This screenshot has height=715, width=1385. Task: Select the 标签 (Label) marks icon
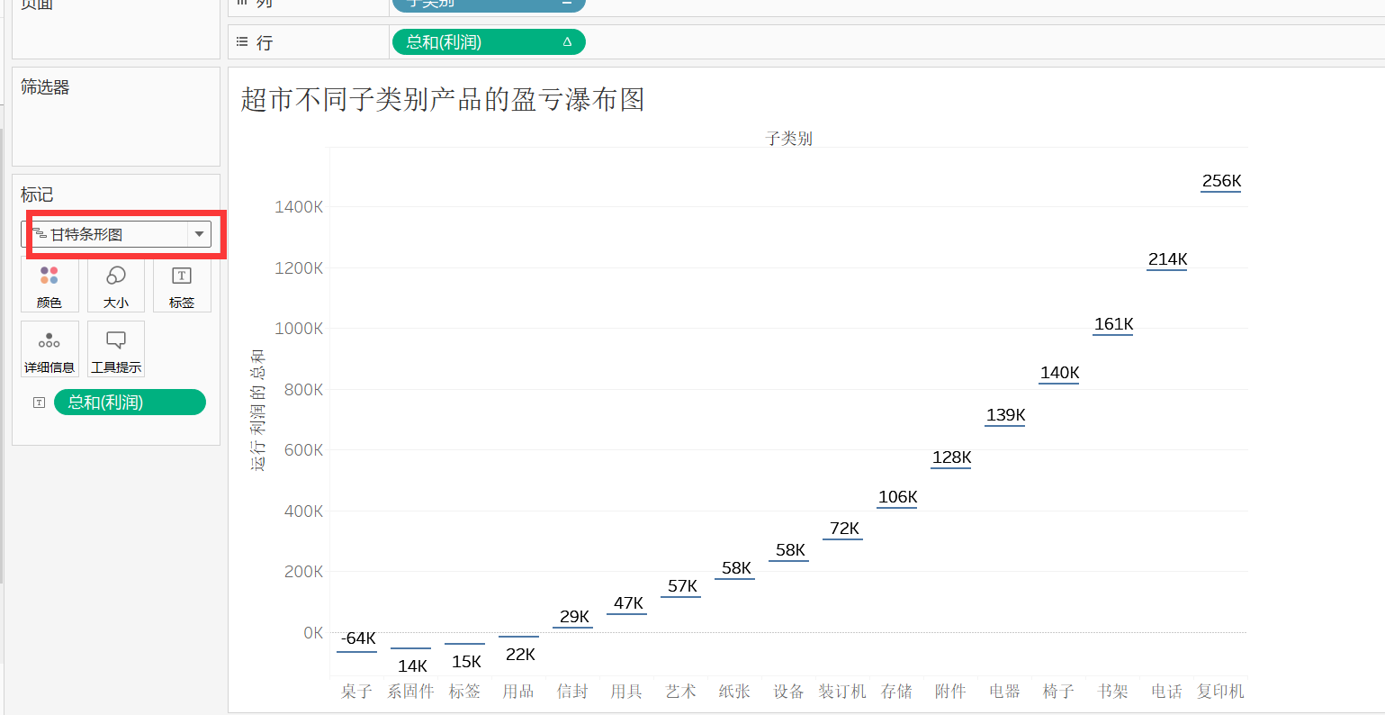182,284
